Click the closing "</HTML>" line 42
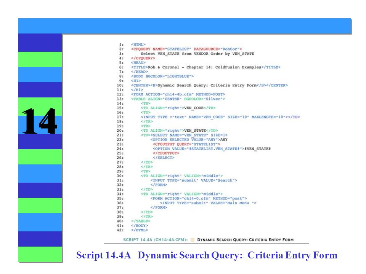 pyautogui.click(x=140, y=230)
